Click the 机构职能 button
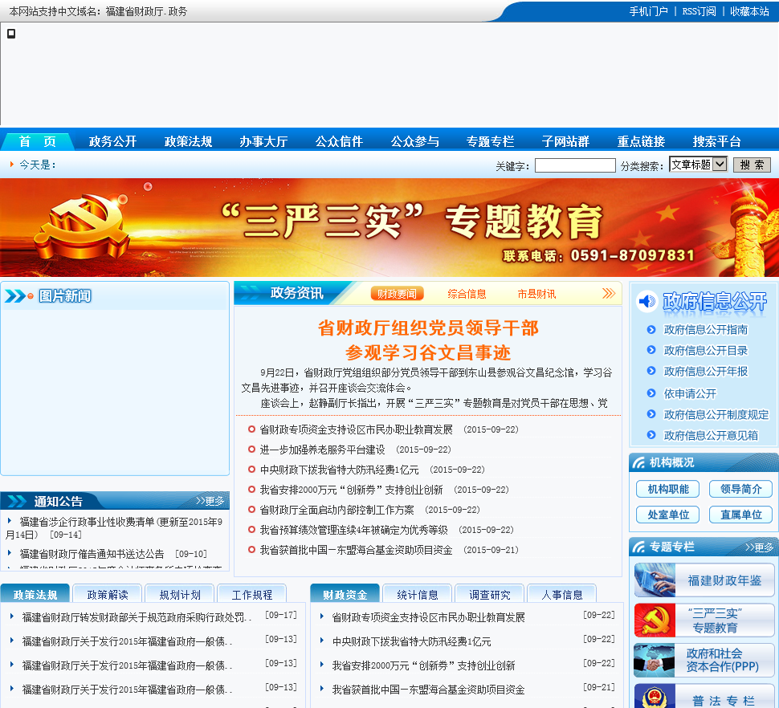 (x=667, y=489)
